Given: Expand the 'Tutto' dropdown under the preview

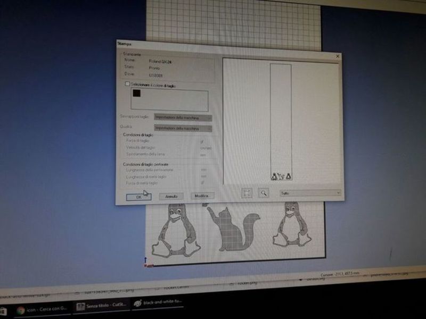Looking at the screenshot, I should point(310,193).
